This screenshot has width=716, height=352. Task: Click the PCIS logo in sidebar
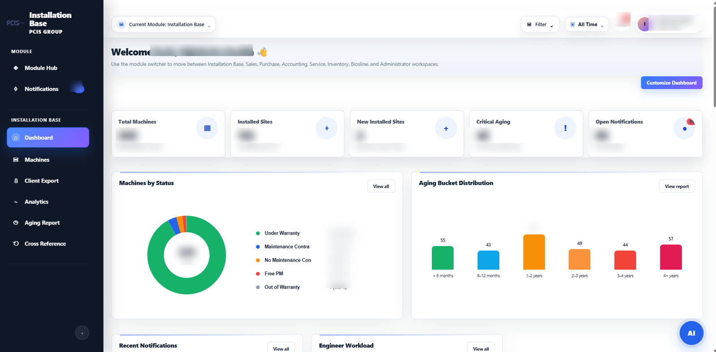point(15,23)
